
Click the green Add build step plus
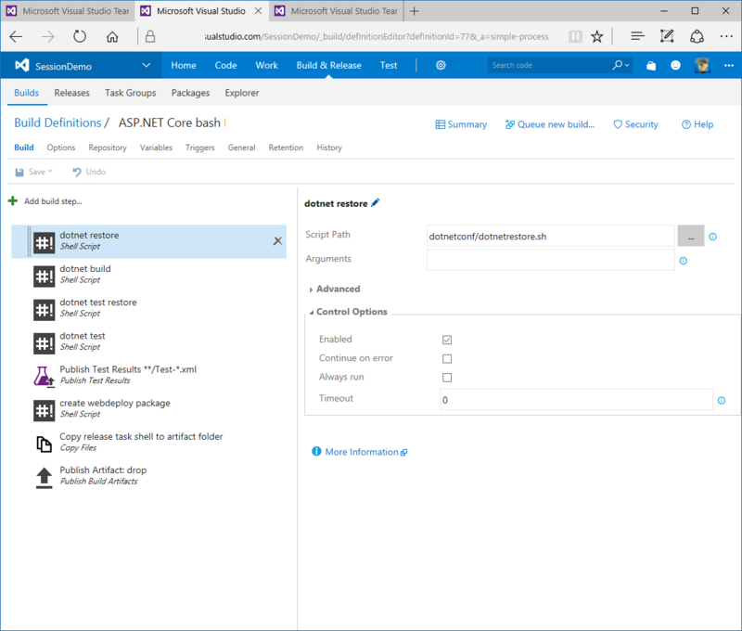tap(13, 201)
